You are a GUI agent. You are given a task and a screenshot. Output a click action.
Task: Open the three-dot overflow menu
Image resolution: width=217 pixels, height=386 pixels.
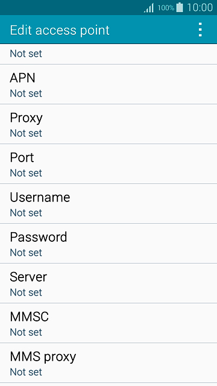pyautogui.click(x=200, y=30)
